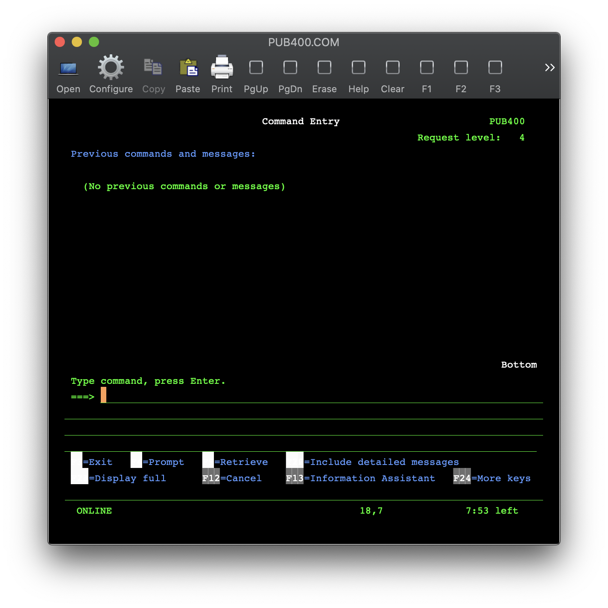Image resolution: width=608 pixels, height=608 pixels.
Task: Click the 18,7 cursor position readout
Action: pyautogui.click(x=371, y=511)
